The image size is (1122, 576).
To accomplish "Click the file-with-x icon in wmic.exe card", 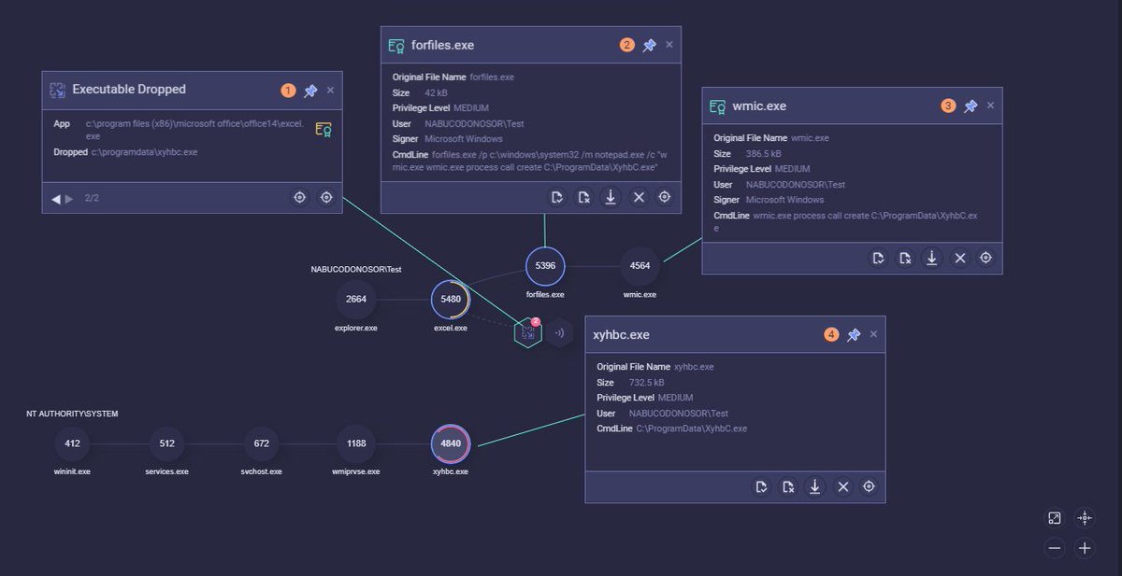I will click(905, 258).
